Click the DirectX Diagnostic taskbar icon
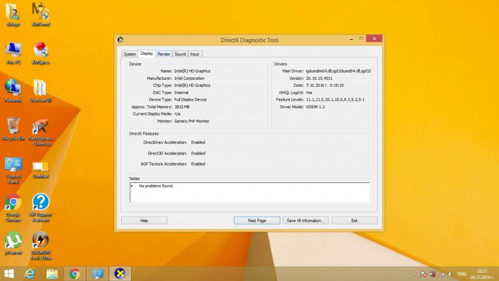The width and height of the screenshot is (499, 281). click(x=120, y=274)
